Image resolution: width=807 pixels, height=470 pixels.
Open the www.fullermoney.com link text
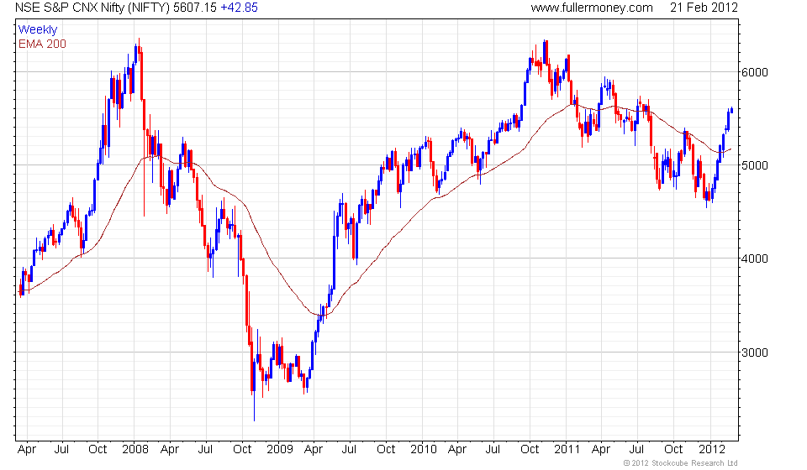pos(592,8)
